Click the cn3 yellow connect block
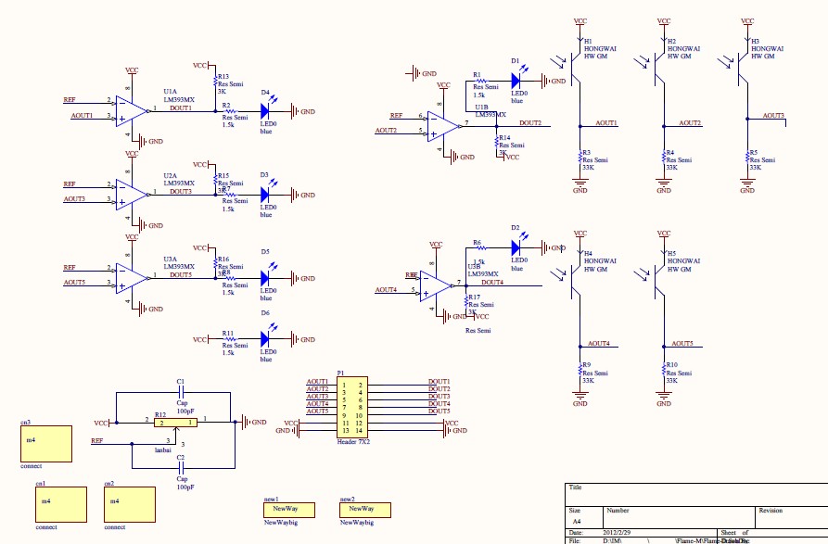Screen dimensions: 828x544 click(x=46, y=444)
